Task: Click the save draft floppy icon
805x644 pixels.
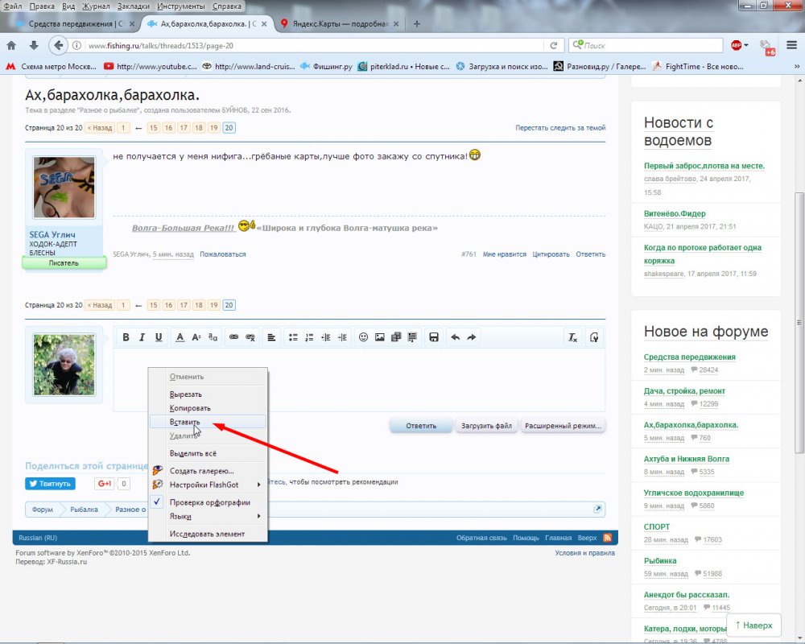Action: click(x=434, y=337)
